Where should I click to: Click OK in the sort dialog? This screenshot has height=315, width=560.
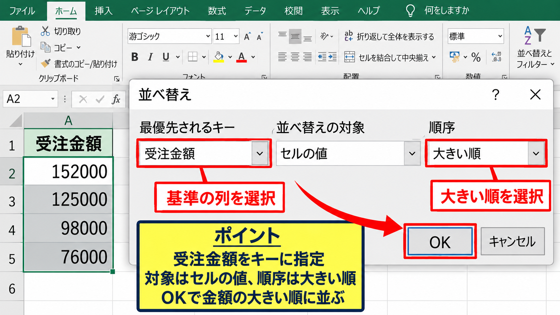440,242
